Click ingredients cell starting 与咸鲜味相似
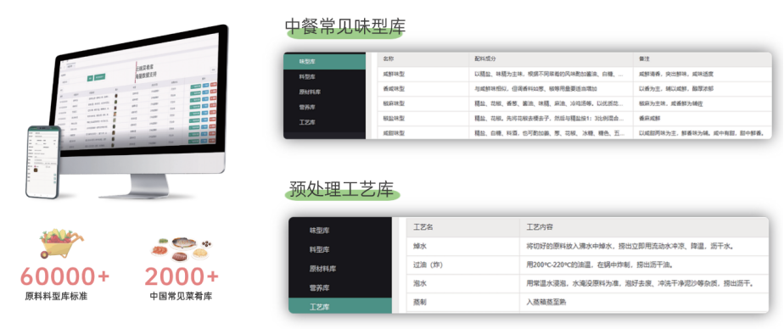 click(551, 89)
